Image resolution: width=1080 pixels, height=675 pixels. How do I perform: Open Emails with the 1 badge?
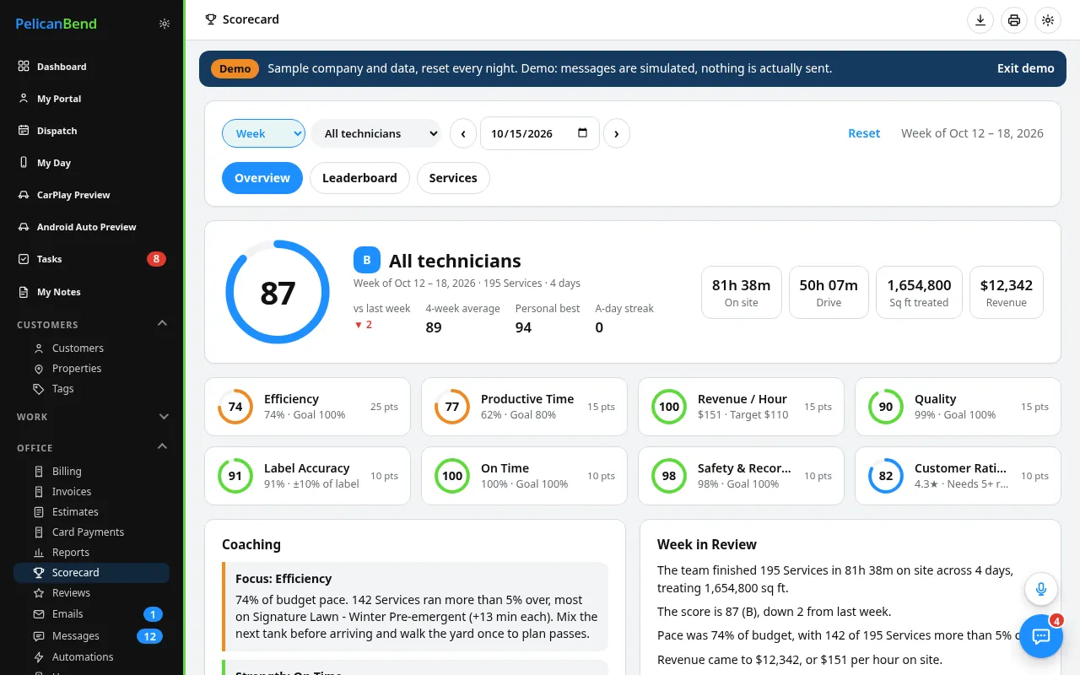(x=92, y=614)
